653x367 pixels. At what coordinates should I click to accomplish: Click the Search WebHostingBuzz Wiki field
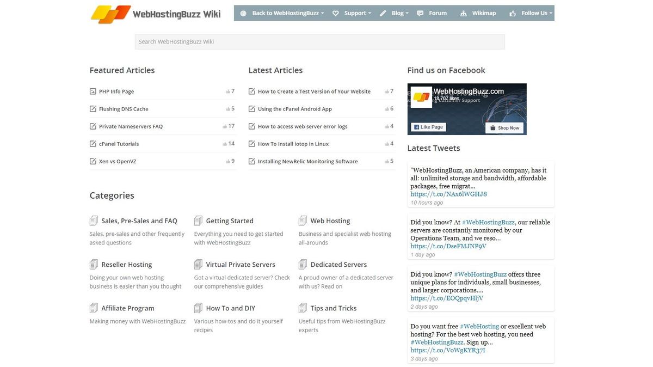tap(320, 41)
